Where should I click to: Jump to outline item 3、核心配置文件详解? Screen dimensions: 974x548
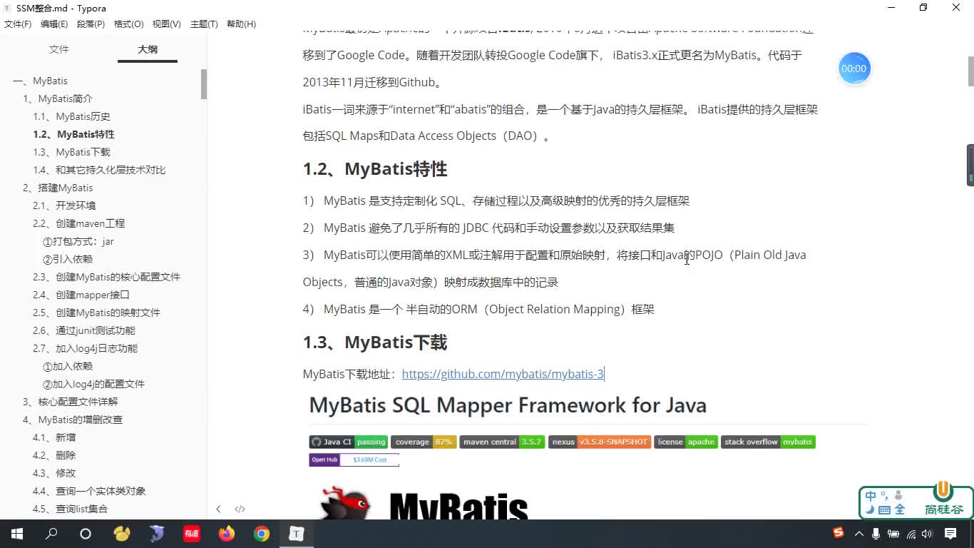(70, 402)
